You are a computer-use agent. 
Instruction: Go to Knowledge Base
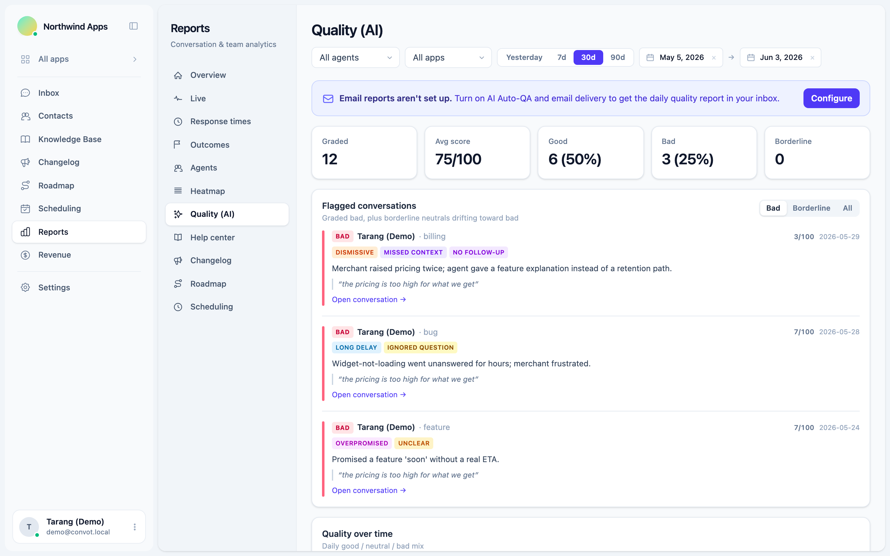click(x=79, y=139)
